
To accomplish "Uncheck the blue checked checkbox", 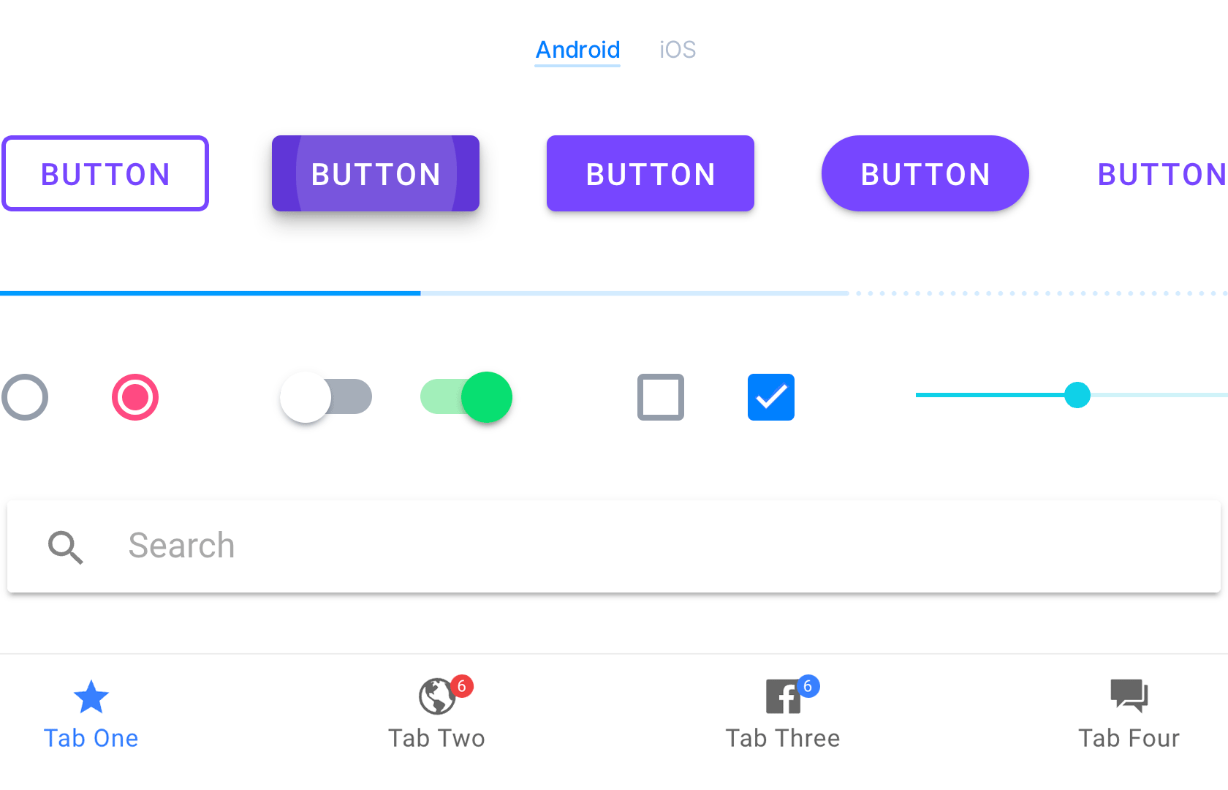I will [x=770, y=397].
